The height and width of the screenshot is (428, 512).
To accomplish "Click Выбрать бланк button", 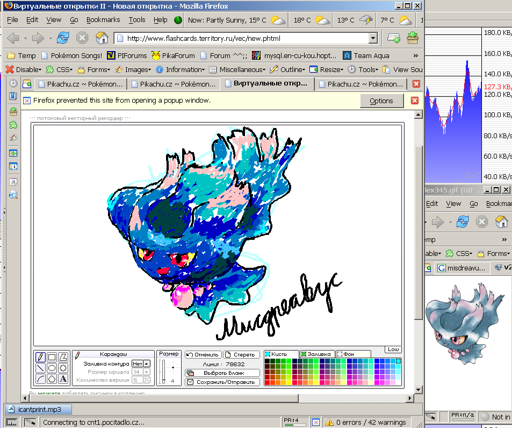I will [x=222, y=373].
